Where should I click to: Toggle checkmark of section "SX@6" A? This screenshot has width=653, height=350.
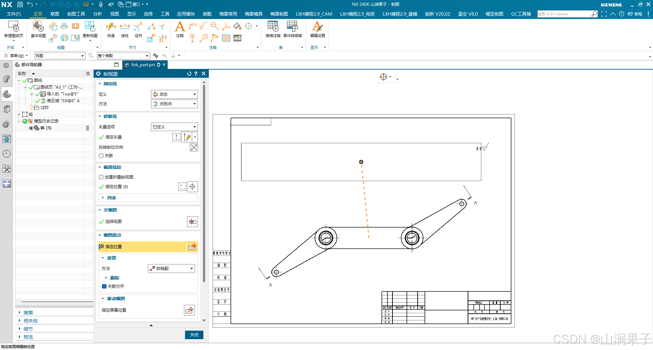37,101
